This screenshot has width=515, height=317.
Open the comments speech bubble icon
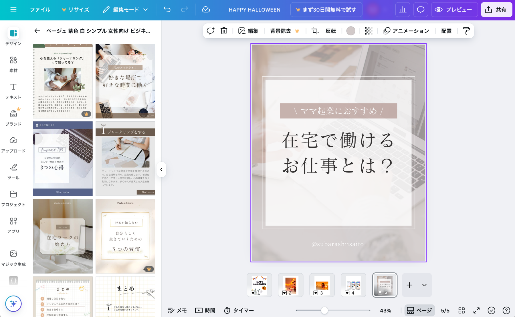(x=420, y=10)
